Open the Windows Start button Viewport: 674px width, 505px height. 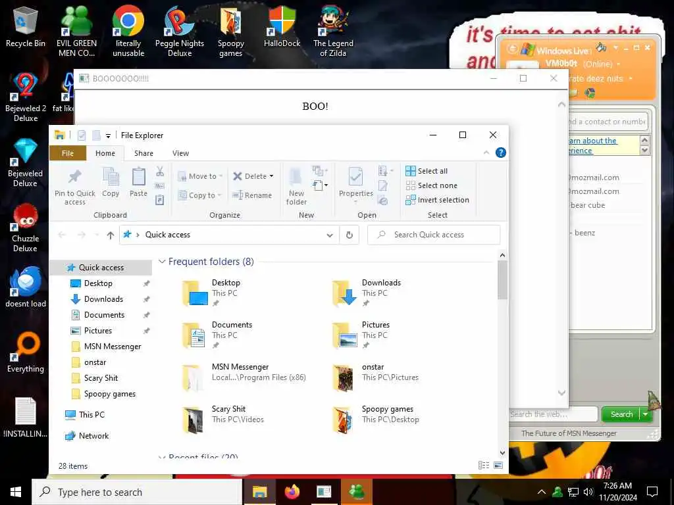coord(16,492)
